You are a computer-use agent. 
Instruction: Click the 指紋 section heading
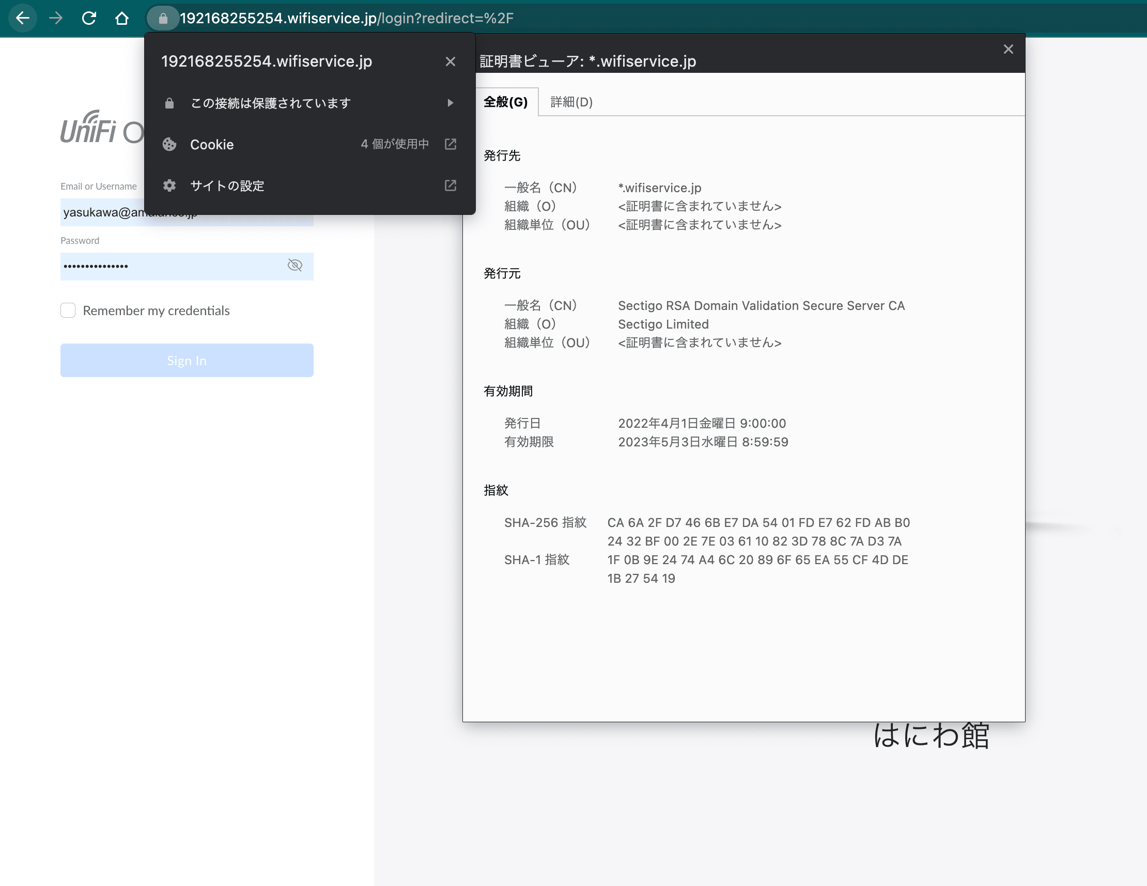496,491
